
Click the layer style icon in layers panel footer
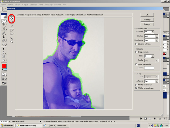141,118
